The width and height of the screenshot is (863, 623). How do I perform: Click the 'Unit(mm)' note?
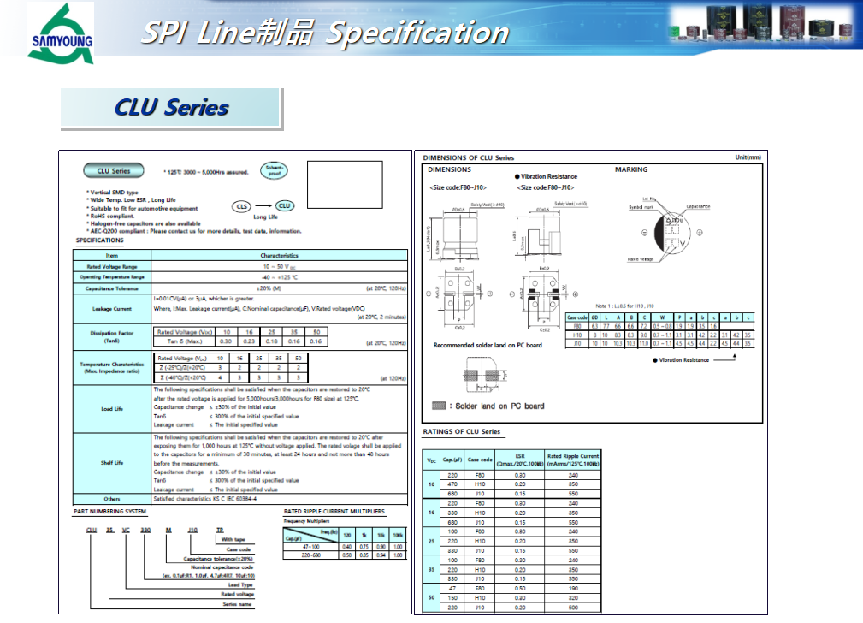tap(748, 157)
